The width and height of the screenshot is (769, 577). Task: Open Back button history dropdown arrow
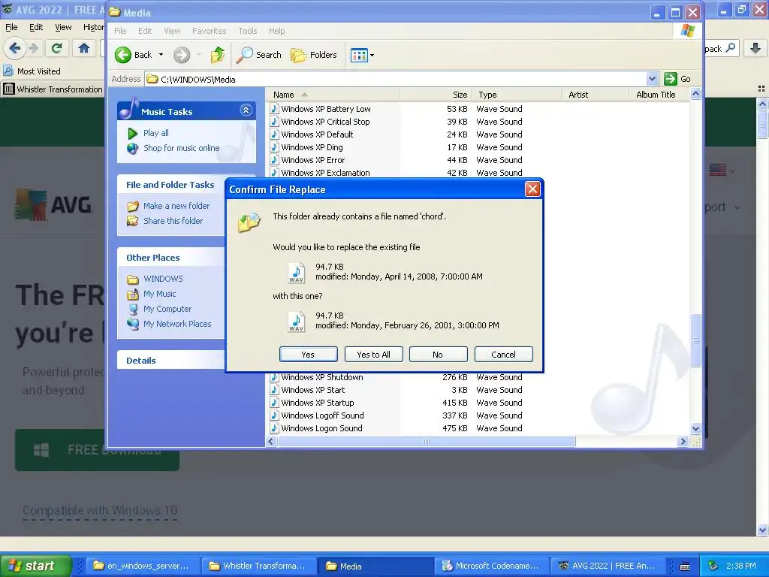[161, 55]
